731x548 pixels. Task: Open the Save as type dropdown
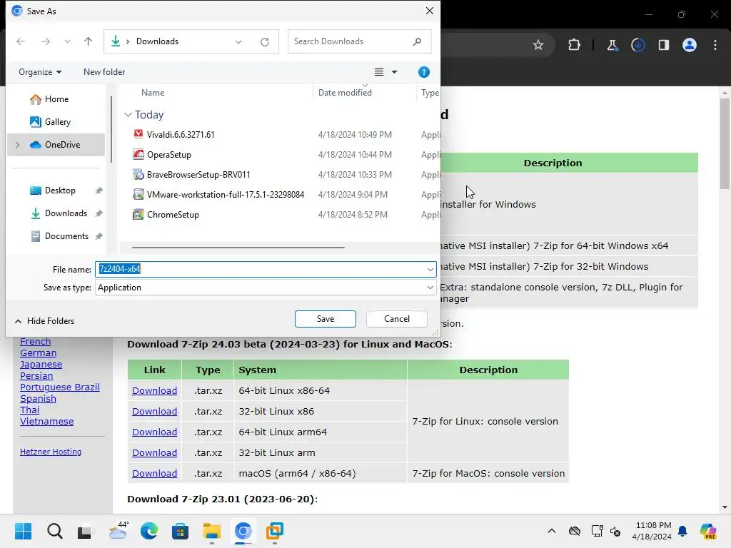click(266, 288)
